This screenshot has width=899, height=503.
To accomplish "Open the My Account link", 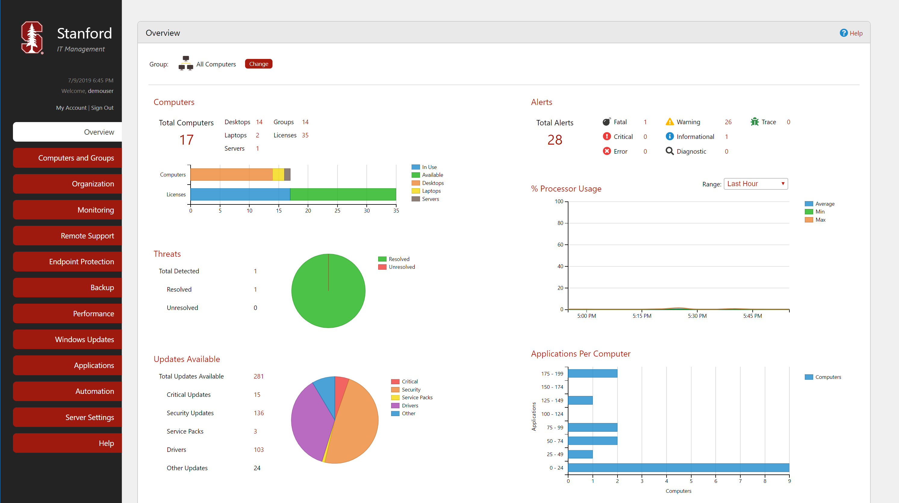I will (71, 108).
